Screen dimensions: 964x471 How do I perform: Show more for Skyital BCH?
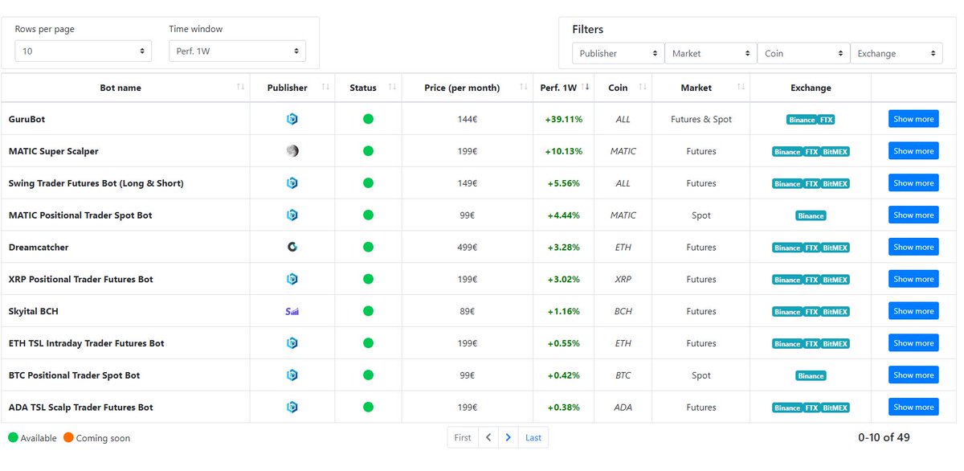913,311
